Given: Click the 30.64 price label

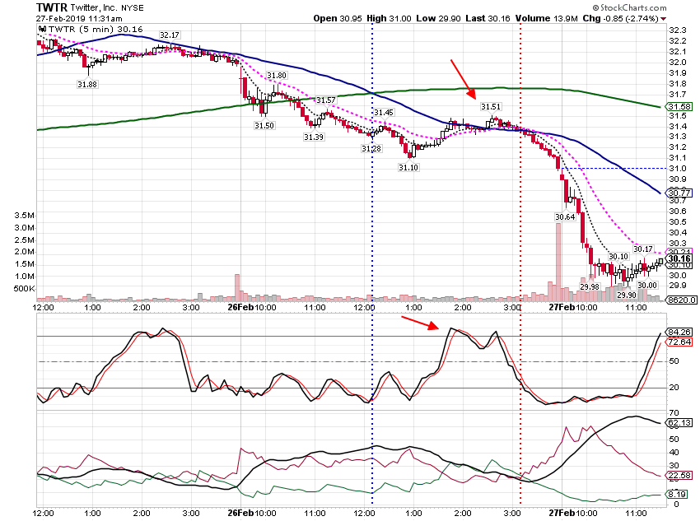Looking at the screenshot, I should pyautogui.click(x=565, y=216).
